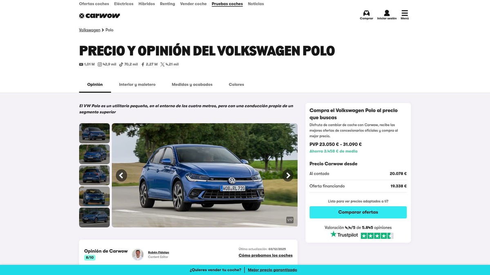Select the first Polo thumbnail image
This screenshot has height=275, width=490.
[x=94, y=133]
